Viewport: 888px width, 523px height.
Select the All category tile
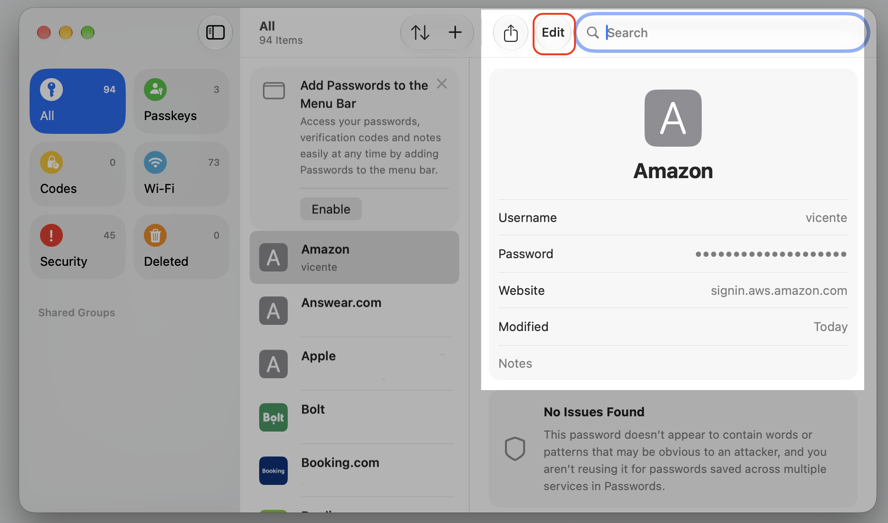pos(78,101)
